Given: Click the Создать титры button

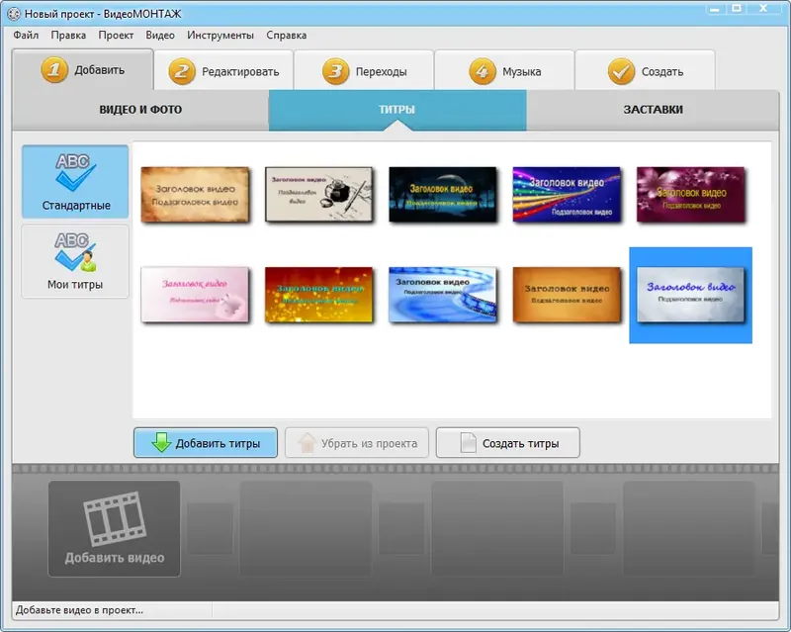Looking at the screenshot, I should click(x=508, y=443).
